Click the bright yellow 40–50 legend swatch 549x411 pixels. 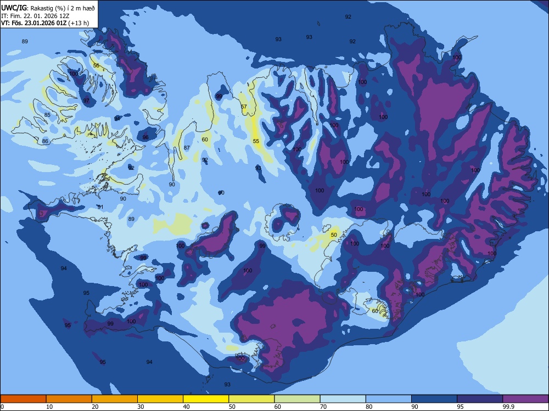(206, 399)
